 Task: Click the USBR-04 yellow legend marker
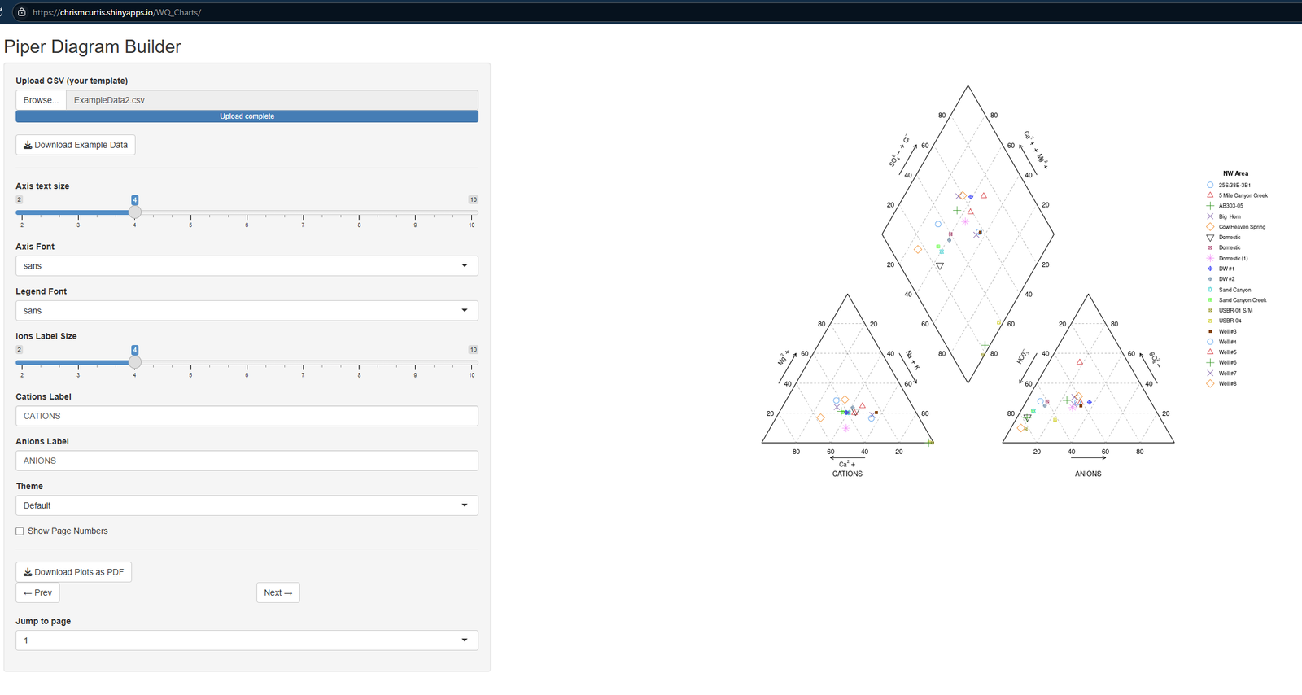[1210, 321]
